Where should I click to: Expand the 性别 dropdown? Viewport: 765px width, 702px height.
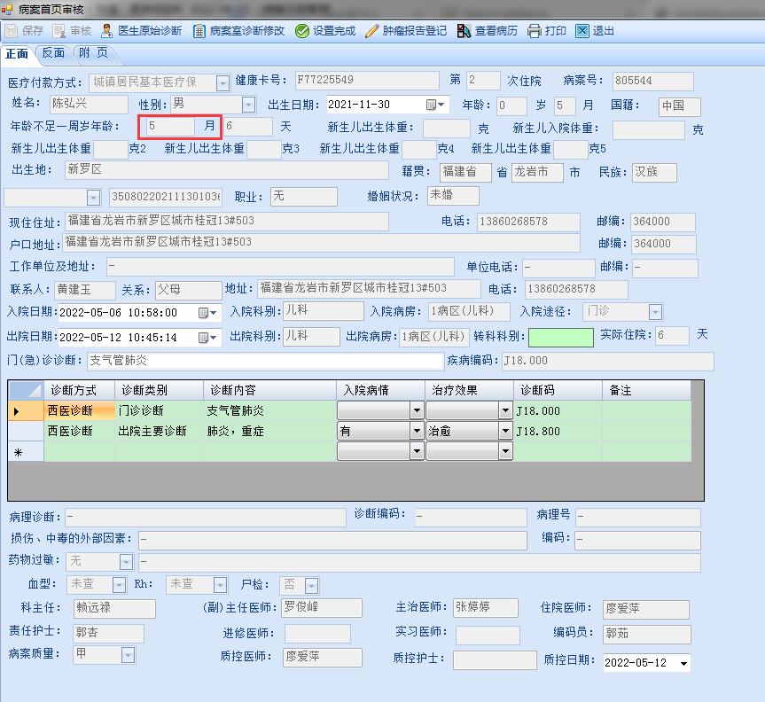pyautogui.click(x=248, y=105)
